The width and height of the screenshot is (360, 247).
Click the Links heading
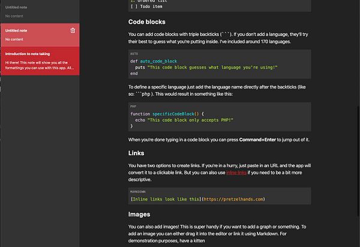(136, 153)
